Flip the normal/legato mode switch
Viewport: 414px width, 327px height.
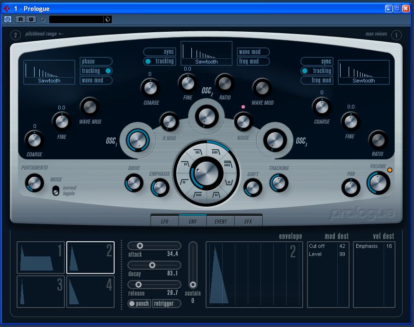click(x=56, y=191)
